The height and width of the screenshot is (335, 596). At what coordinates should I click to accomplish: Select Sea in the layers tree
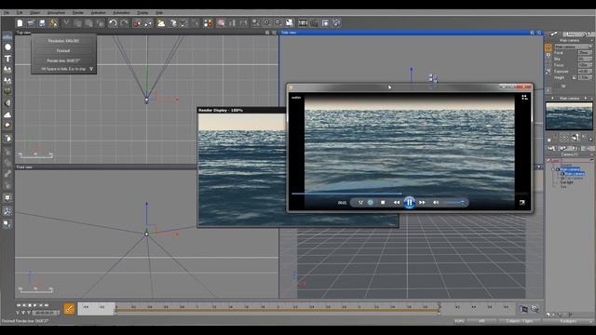563,187
